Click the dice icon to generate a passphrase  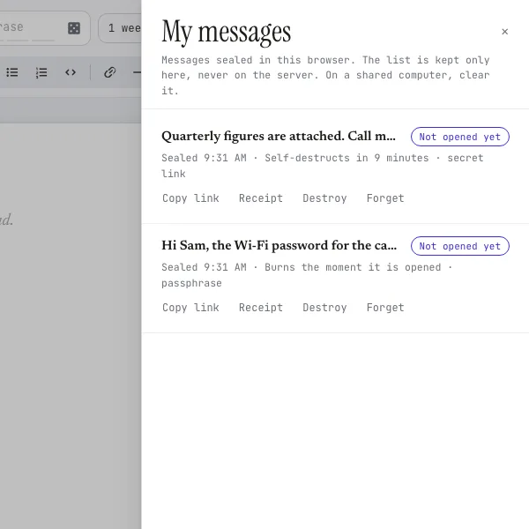[x=74, y=28]
